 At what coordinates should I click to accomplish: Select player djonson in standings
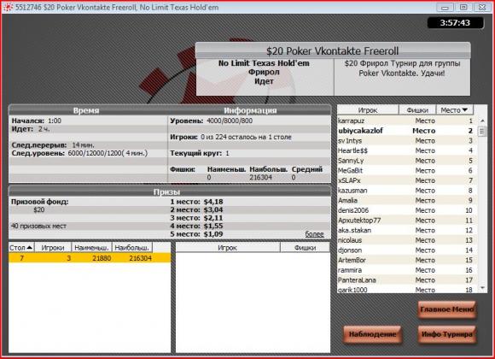(x=405, y=250)
